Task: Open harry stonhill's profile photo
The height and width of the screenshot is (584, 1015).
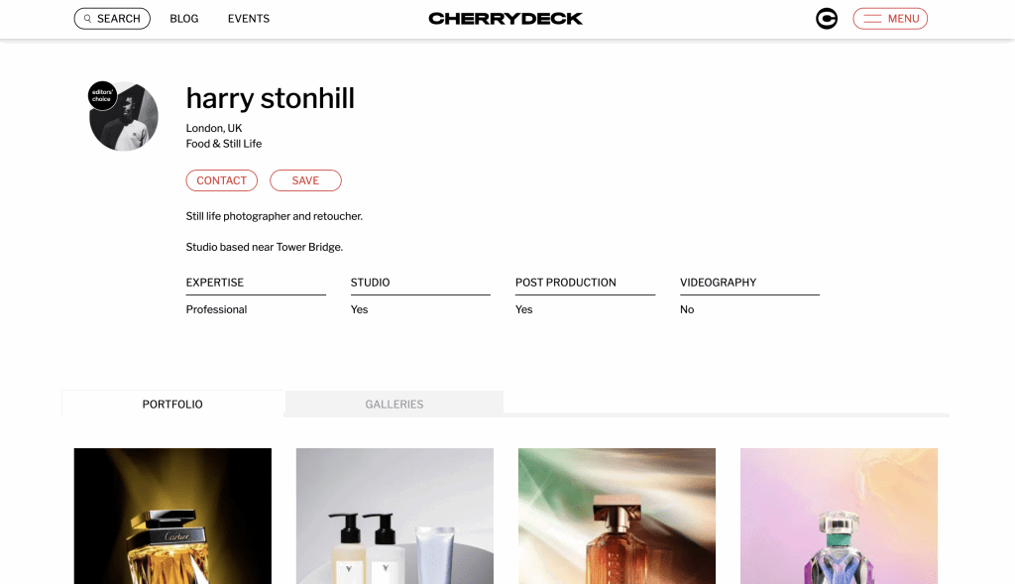Action: point(124,117)
